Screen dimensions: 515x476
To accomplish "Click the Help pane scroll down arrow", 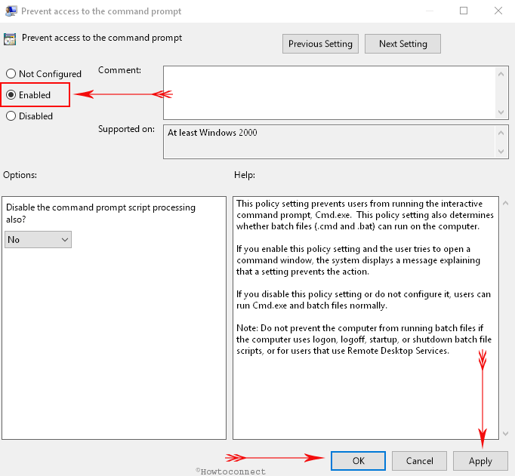I will coord(506,434).
